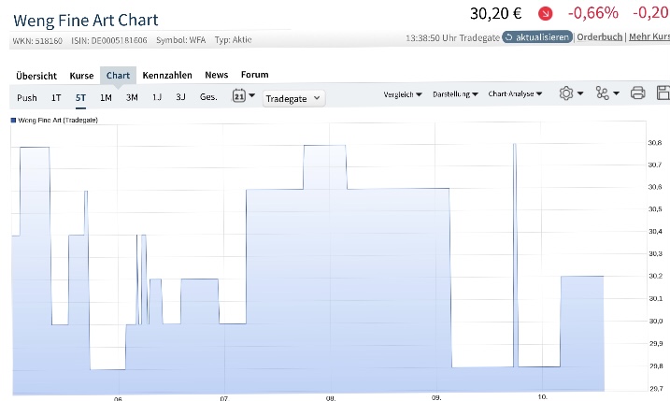670x401 pixels.
Task: Open the Tradegate exchange dropdown
Action: (x=293, y=98)
